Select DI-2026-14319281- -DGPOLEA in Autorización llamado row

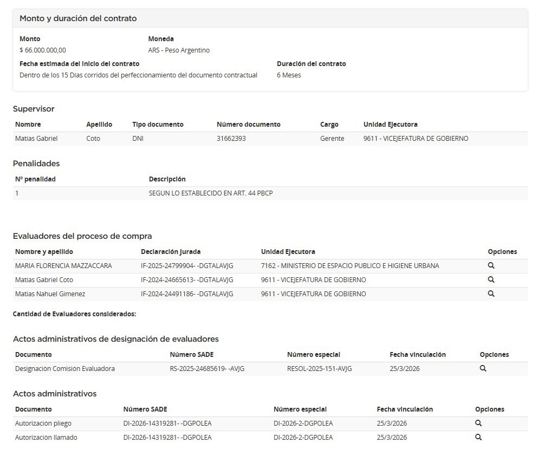point(167,438)
